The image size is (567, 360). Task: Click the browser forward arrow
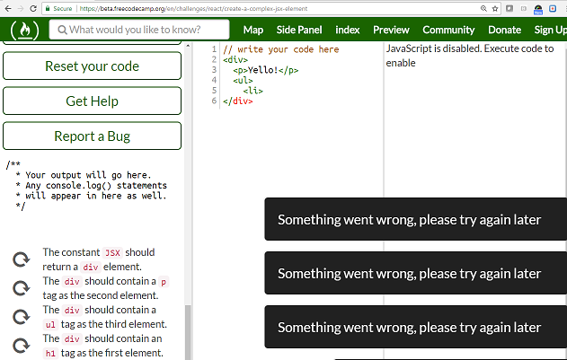point(21,8)
